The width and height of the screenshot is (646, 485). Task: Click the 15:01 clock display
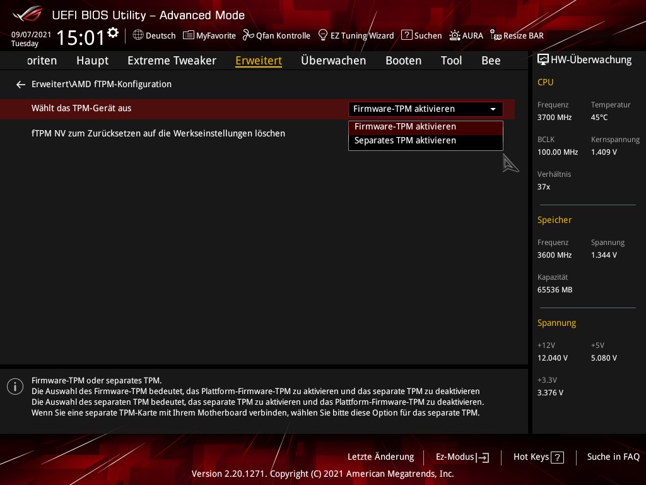[81, 37]
